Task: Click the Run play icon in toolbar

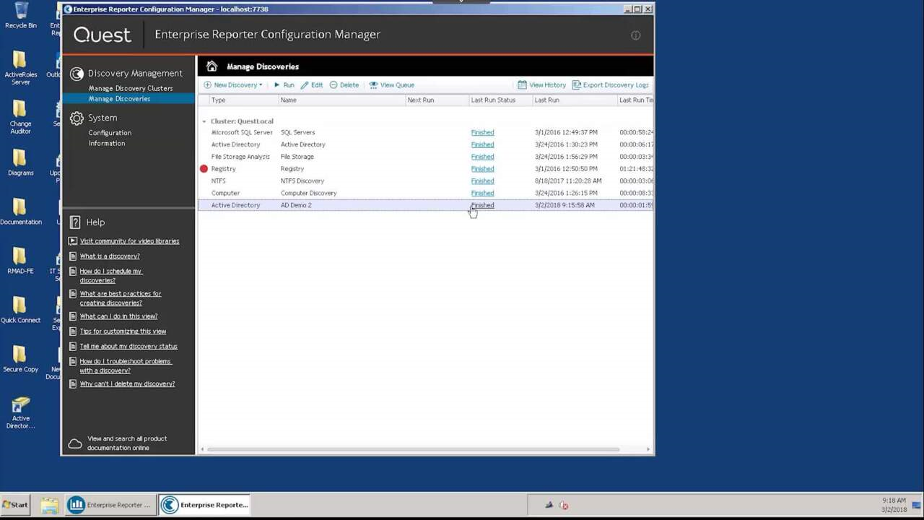Action: pos(277,85)
